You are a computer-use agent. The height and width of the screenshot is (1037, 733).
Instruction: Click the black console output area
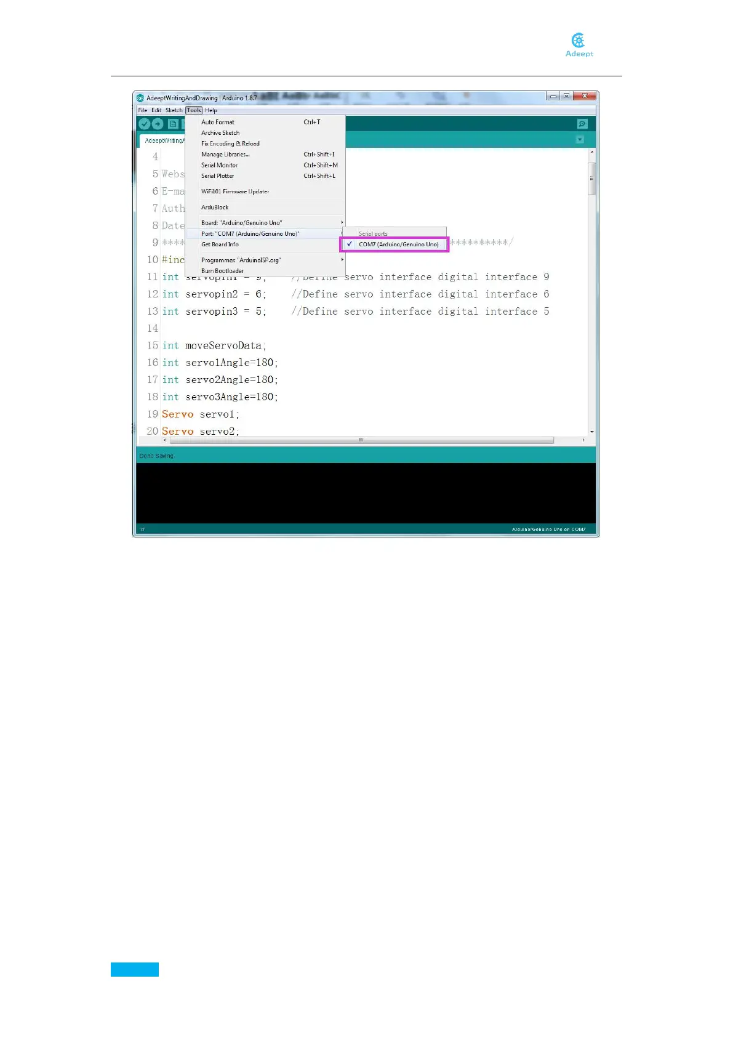click(366, 493)
